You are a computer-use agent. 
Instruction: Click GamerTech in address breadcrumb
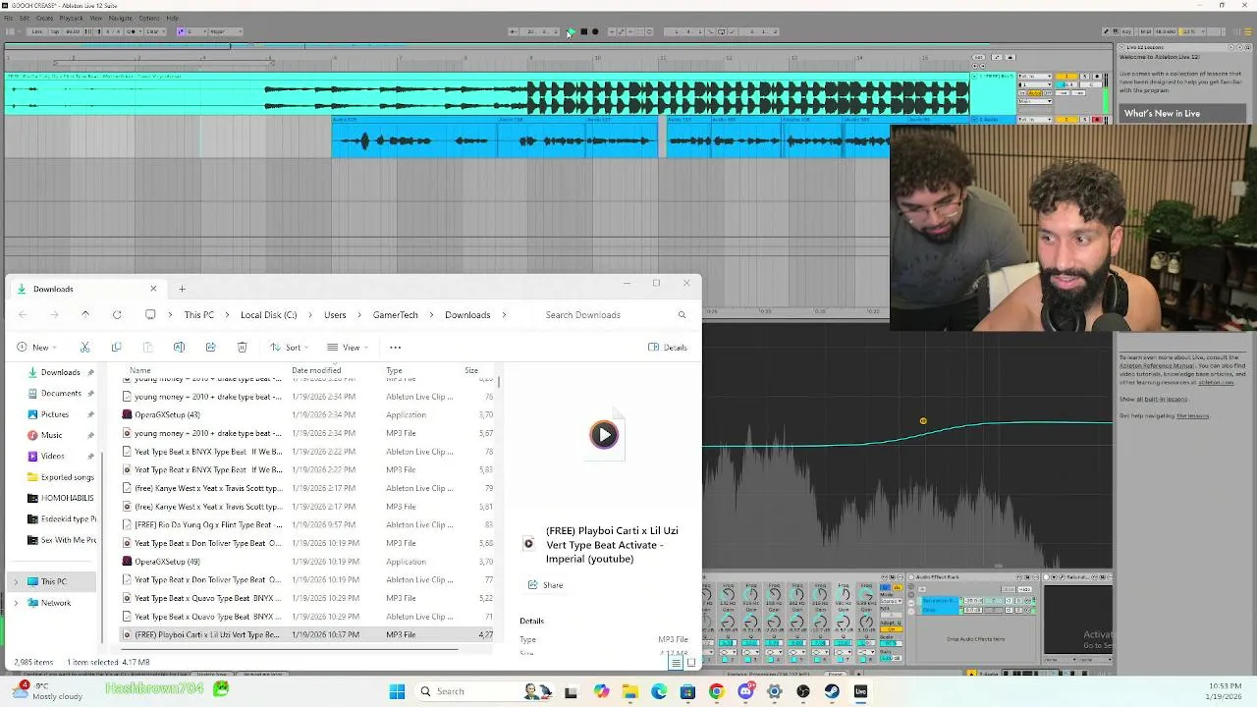point(396,315)
